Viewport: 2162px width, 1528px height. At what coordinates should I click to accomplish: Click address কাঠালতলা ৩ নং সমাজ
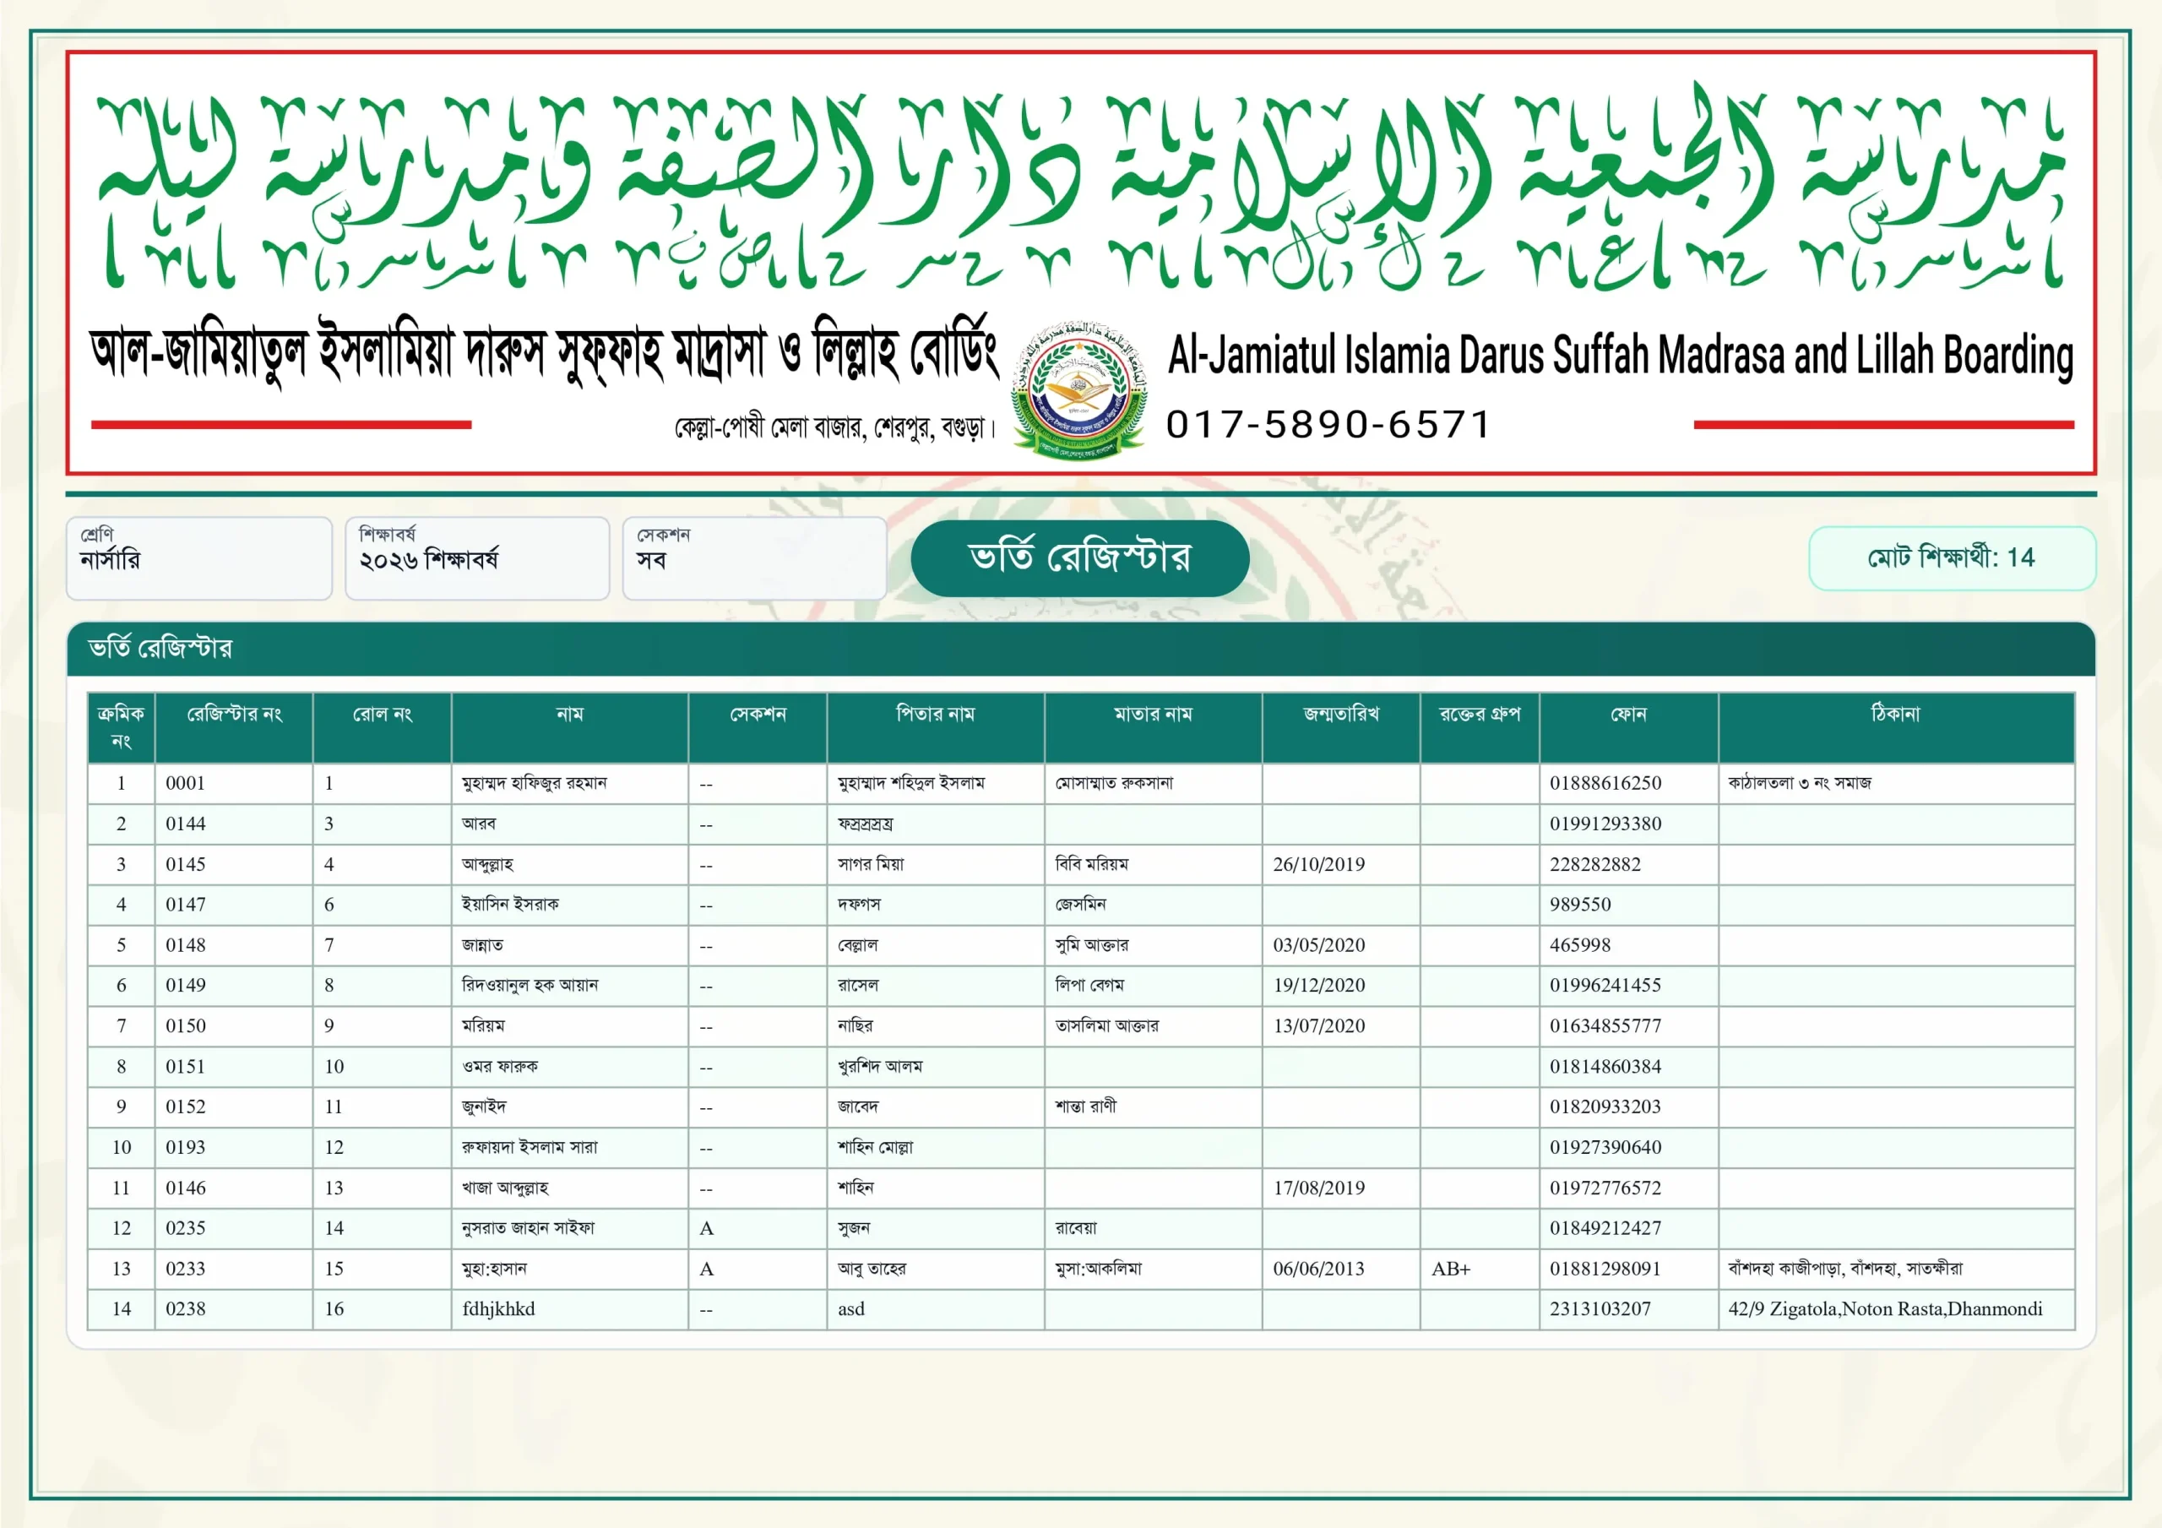pyautogui.click(x=1800, y=783)
